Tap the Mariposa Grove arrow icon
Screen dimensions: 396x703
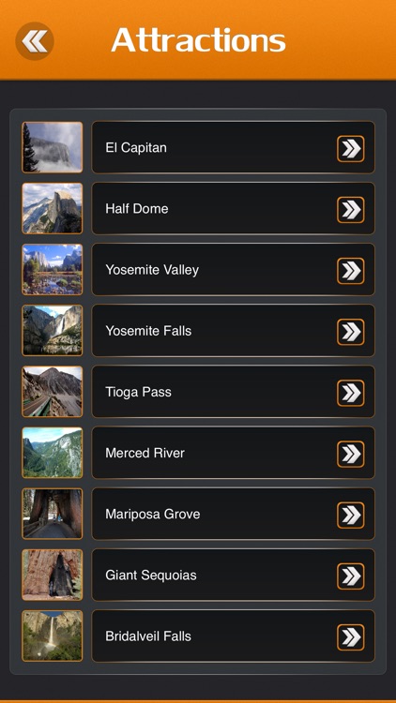click(351, 516)
